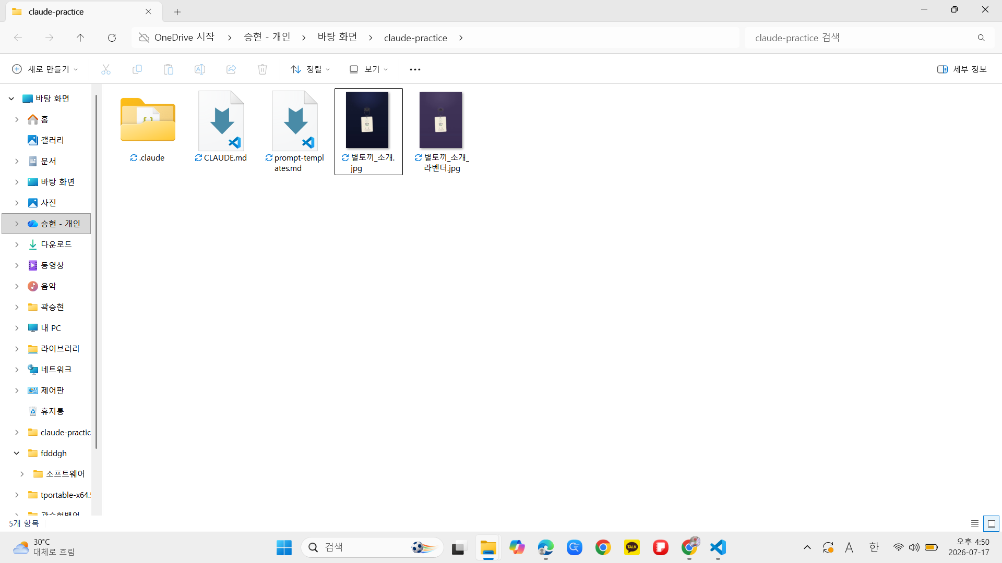Toggle the 세부 정보 details pane
Screen dimensions: 1002x563
point(962,69)
